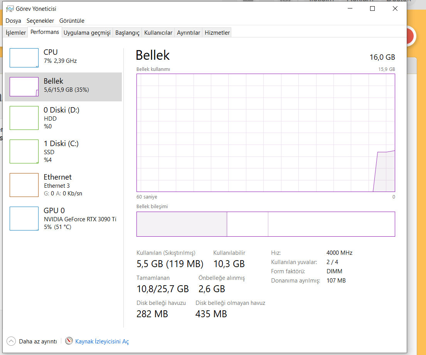
Task: Click the SSD disk type text
Action: pyautogui.click(x=49, y=152)
